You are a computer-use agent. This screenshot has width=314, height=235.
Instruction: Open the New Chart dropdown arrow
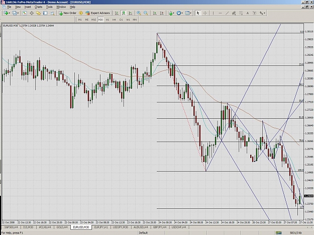[x=10, y=13]
